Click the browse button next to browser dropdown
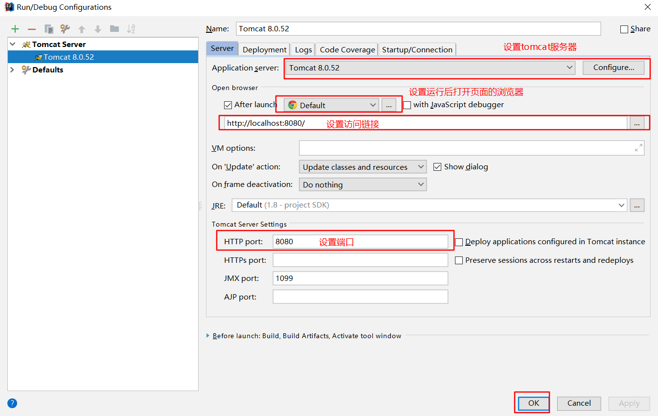Screen dimensions: 658x416 (x=389, y=105)
